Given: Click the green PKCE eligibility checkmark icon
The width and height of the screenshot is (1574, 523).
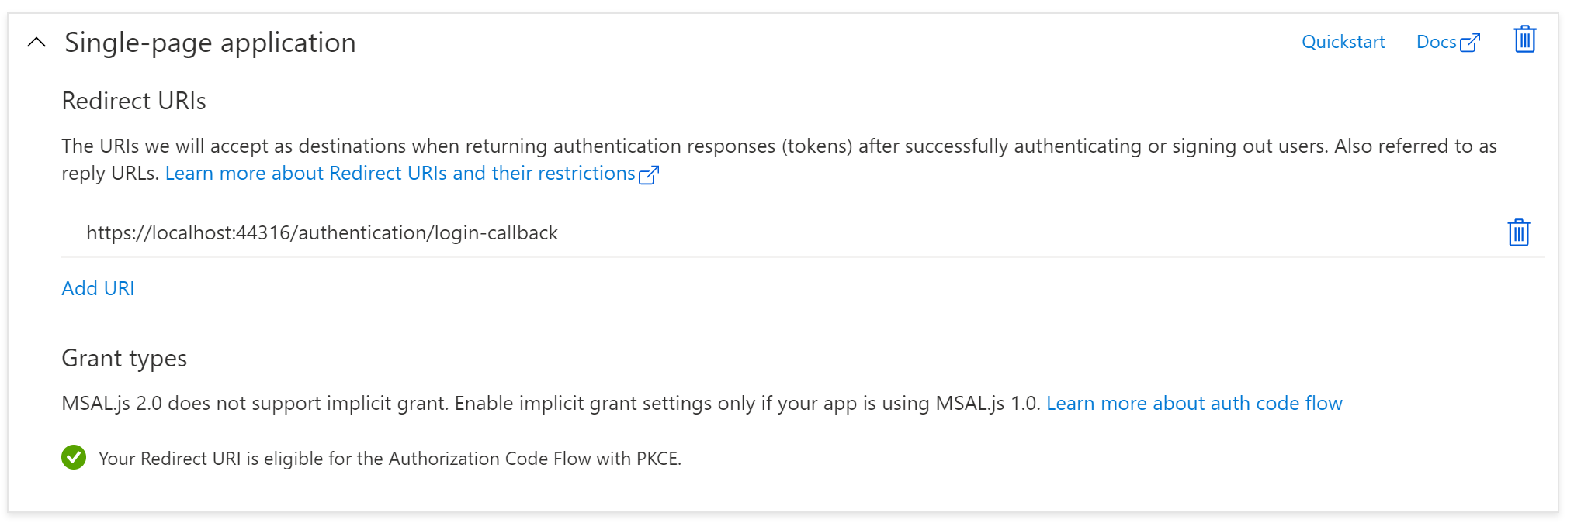Looking at the screenshot, I should [x=74, y=458].
